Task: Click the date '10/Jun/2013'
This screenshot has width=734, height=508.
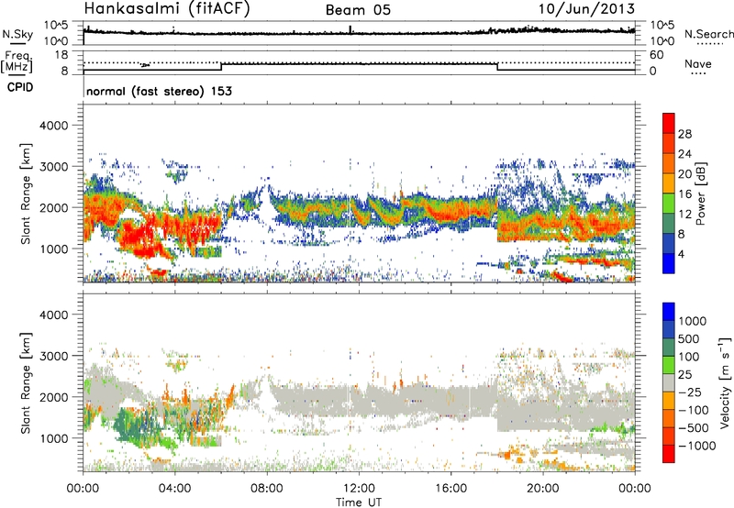Action: click(586, 9)
